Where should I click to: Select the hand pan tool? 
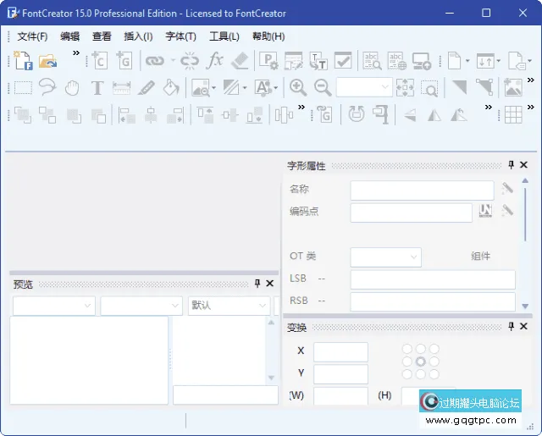click(x=72, y=88)
